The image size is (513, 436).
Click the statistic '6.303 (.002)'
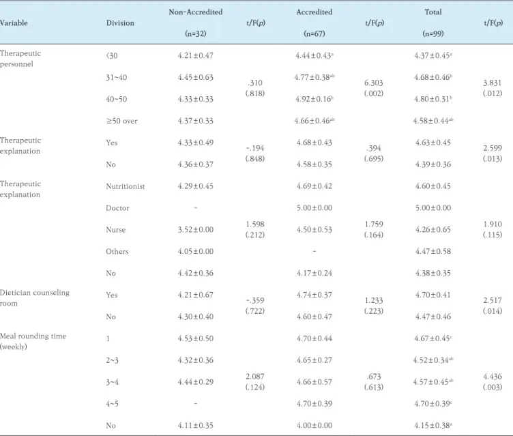pyautogui.click(x=374, y=89)
